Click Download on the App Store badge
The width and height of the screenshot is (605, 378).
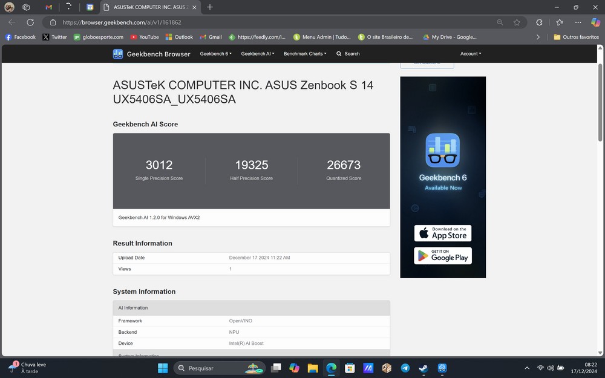443,233
